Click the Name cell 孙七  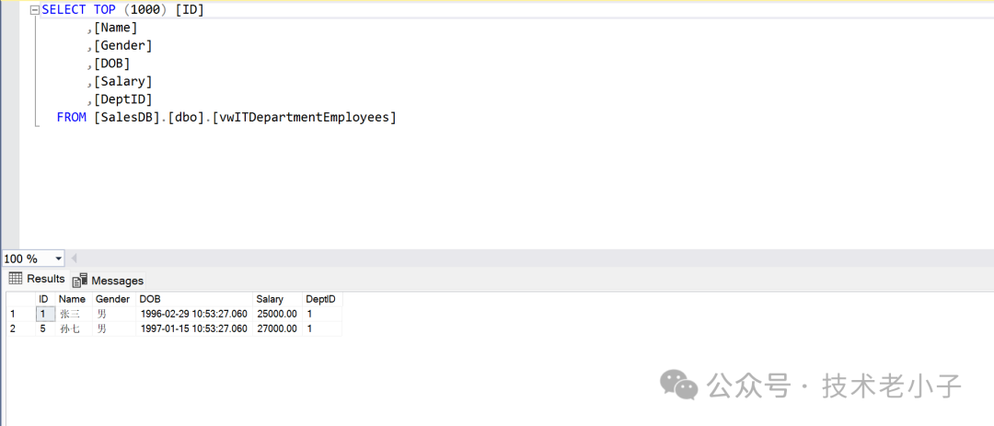(x=74, y=328)
